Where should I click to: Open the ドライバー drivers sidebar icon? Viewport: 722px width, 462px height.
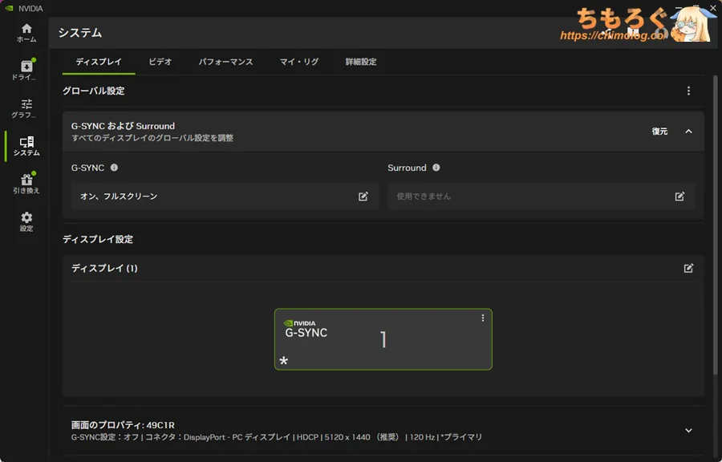pyautogui.click(x=26, y=70)
